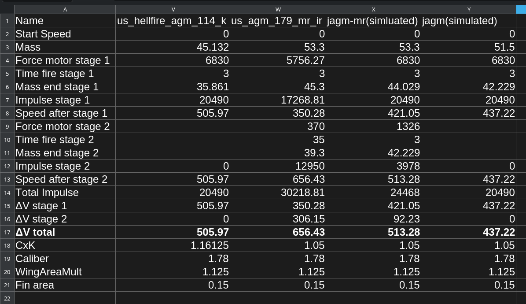
Task: Select the jagm-mr(simluated) name cell
Action: pyautogui.click(x=373, y=21)
